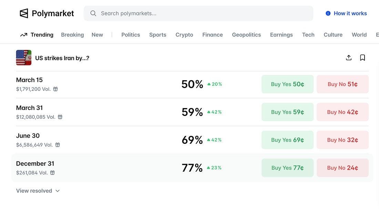Image resolution: width=379 pixels, height=213 pixels.
Task: Click the US-Iran flag market thumbnail
Action: [24, 58]
